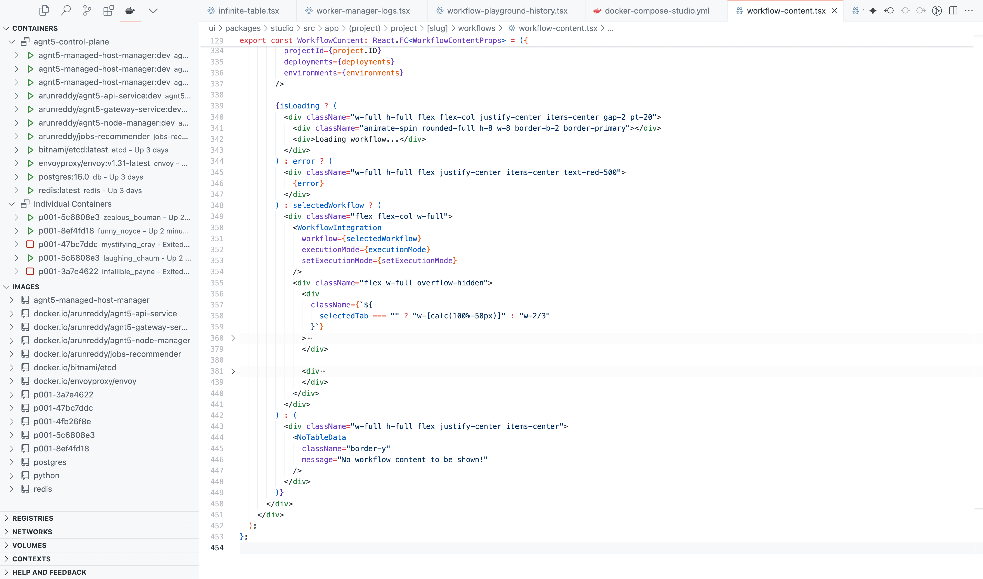Unfold collapsed div at line 381
Screen dimensions: 983x579
(233, 371)
